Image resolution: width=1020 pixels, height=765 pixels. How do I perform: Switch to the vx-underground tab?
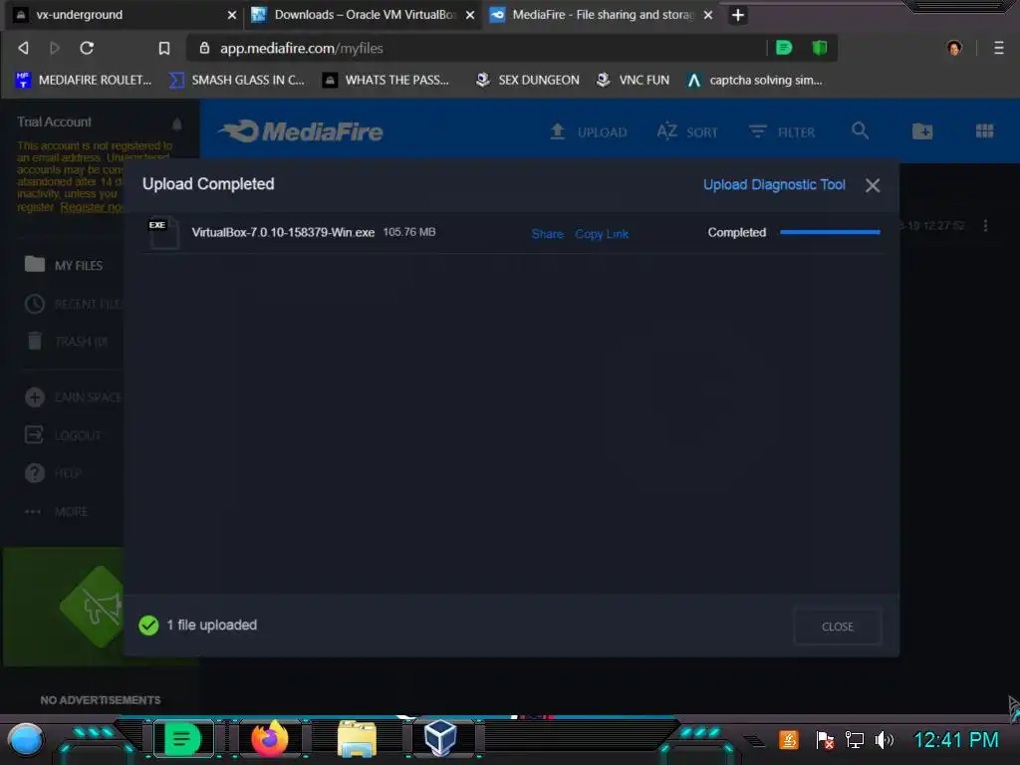coord(125,15)
